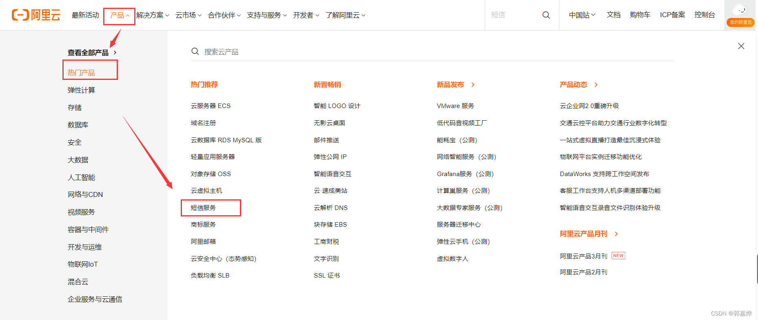The width and height of the screenshot is (758, 320).
Task: Expand the 了解阿里云 dropdown
Action: point(346,15)
